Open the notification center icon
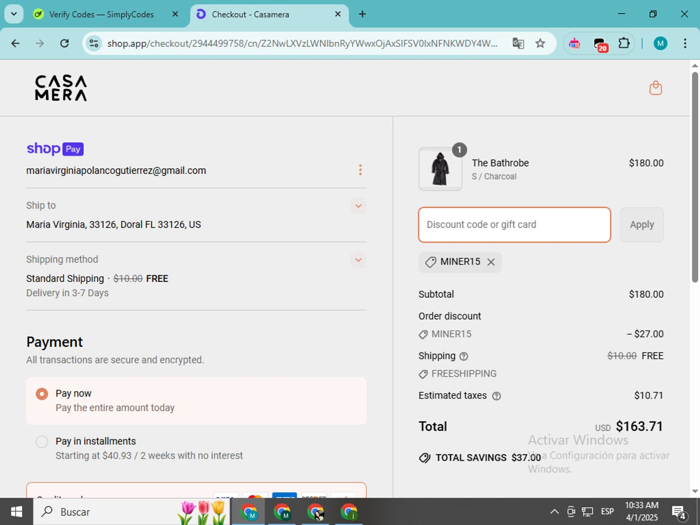This screenshot has height=525, width=700. click(679, 512)
